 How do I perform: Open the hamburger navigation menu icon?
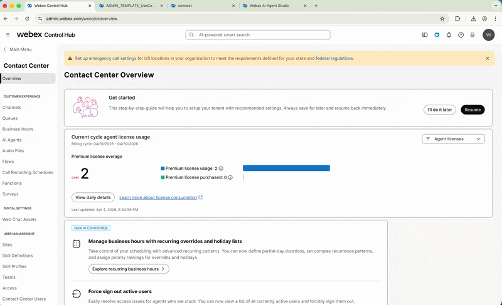click(8, 35)
